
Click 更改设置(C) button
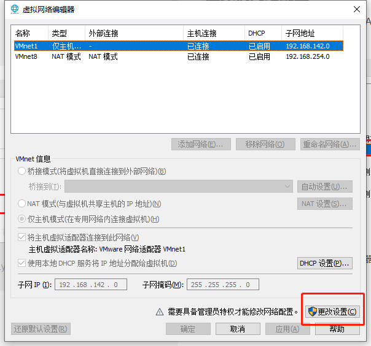pos(332,312)
